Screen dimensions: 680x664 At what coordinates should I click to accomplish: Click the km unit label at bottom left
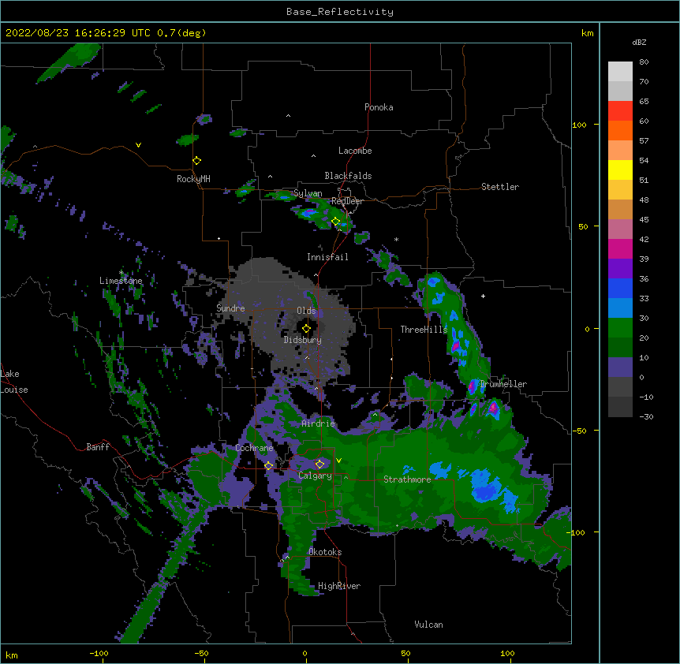click(x=11, y=655)
